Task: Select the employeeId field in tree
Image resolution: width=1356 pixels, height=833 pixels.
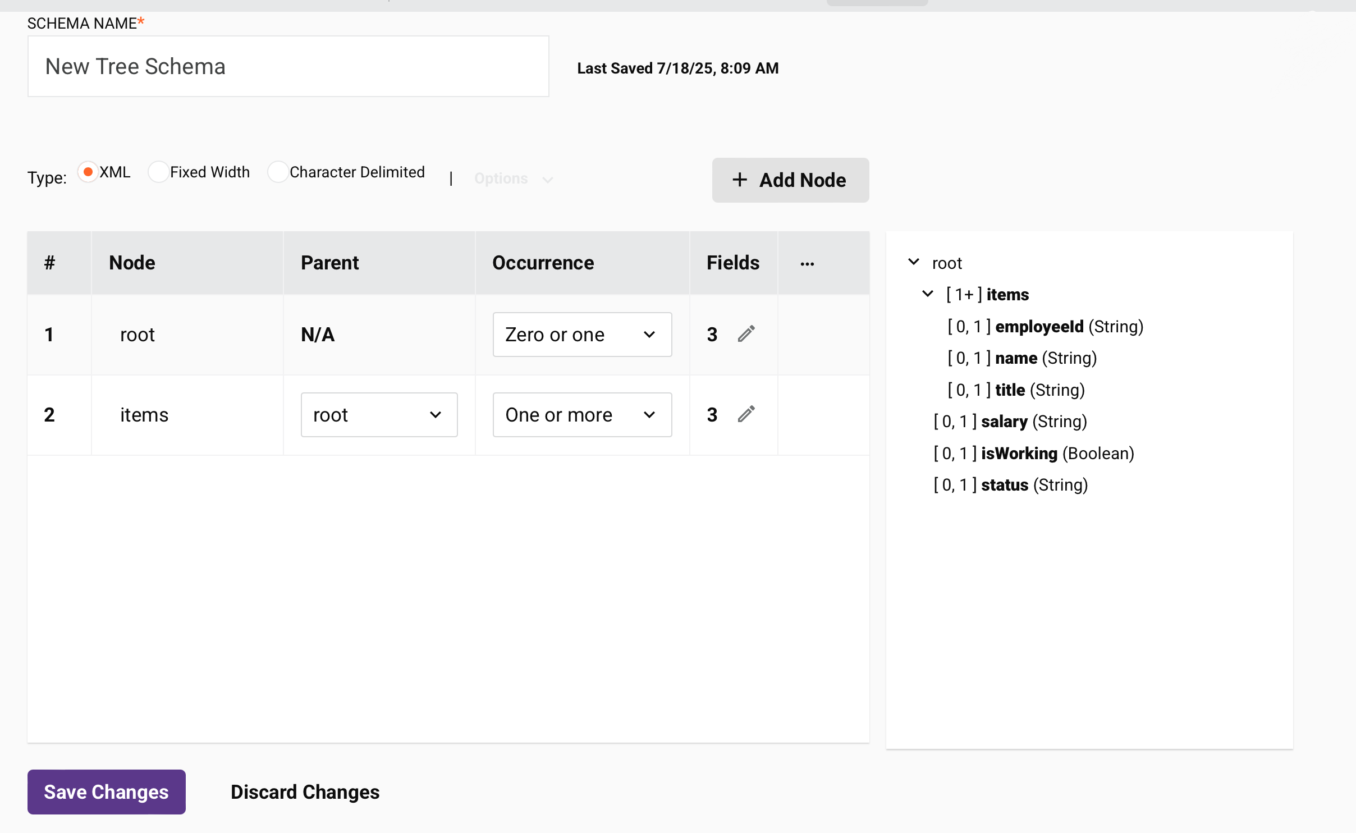Action: 1039,327
